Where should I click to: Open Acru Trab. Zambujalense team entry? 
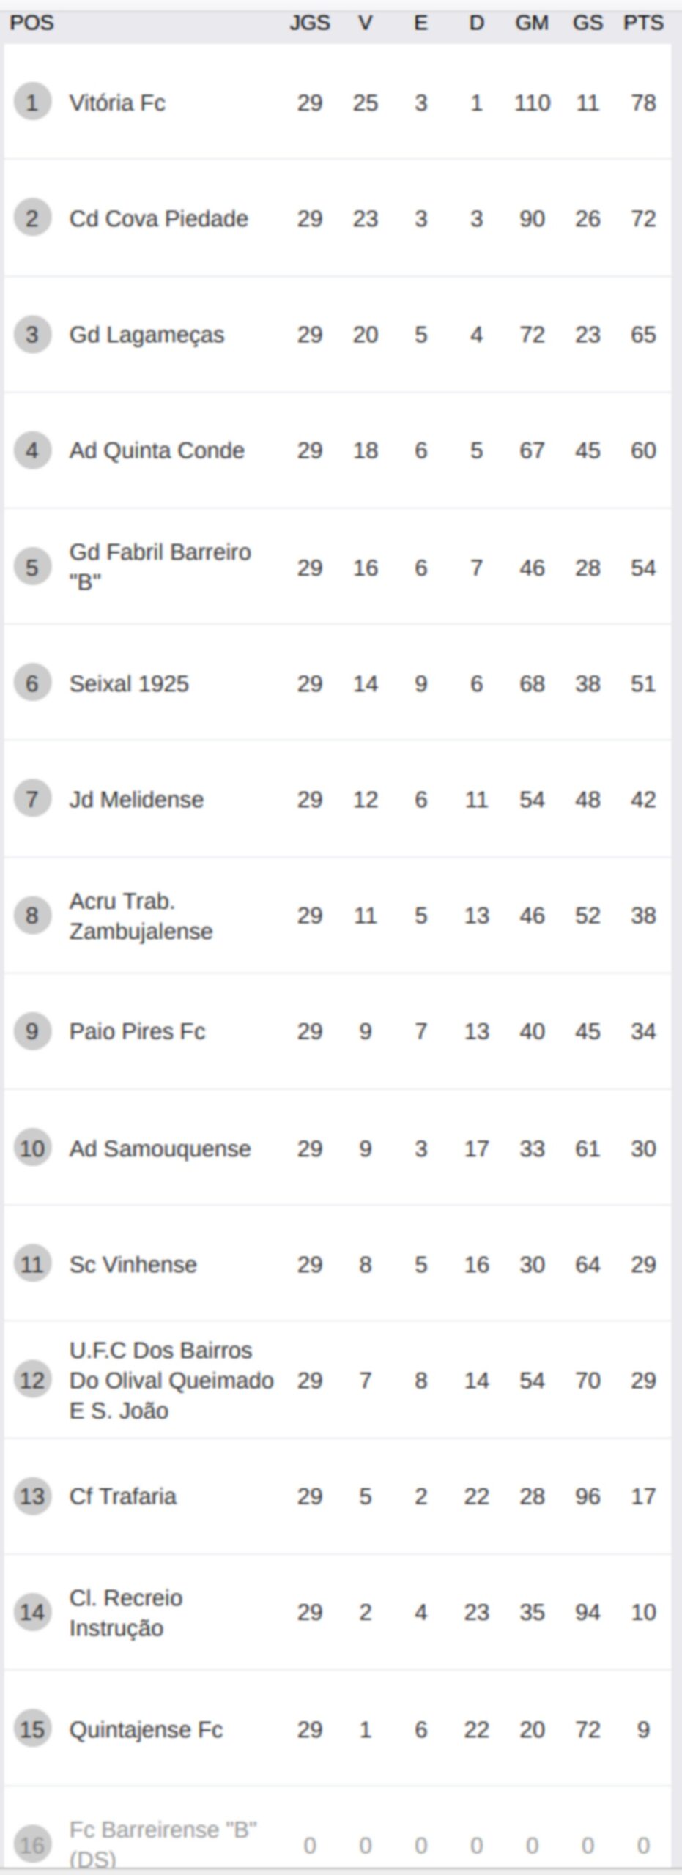141,916
